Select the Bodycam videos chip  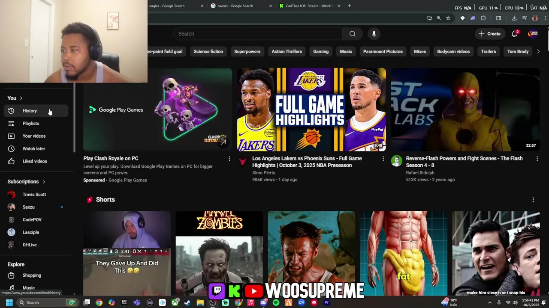453,51
